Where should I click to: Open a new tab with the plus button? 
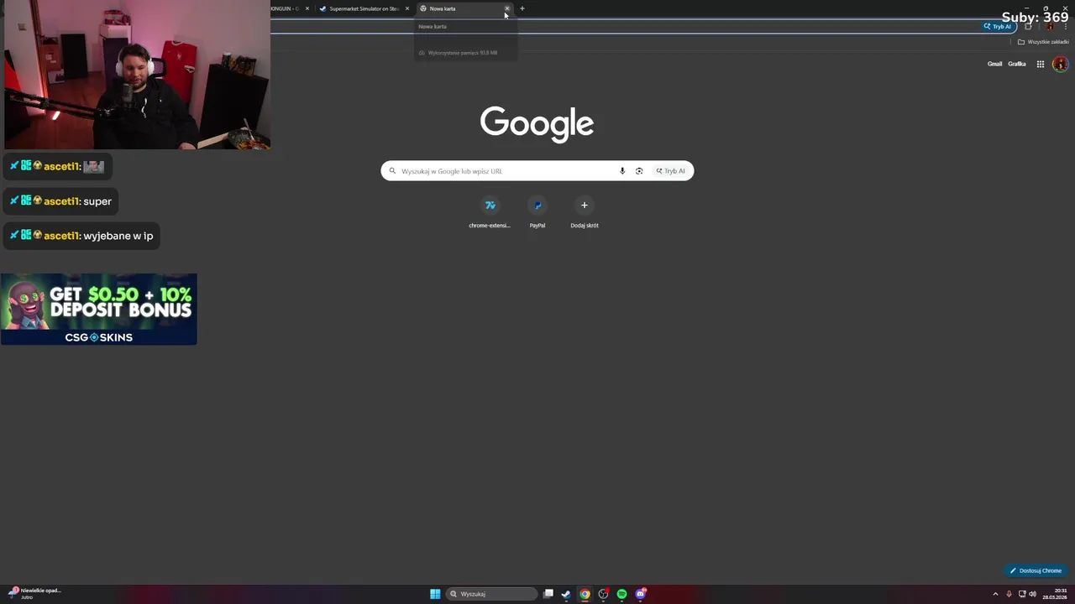click(x=522, y=8)
